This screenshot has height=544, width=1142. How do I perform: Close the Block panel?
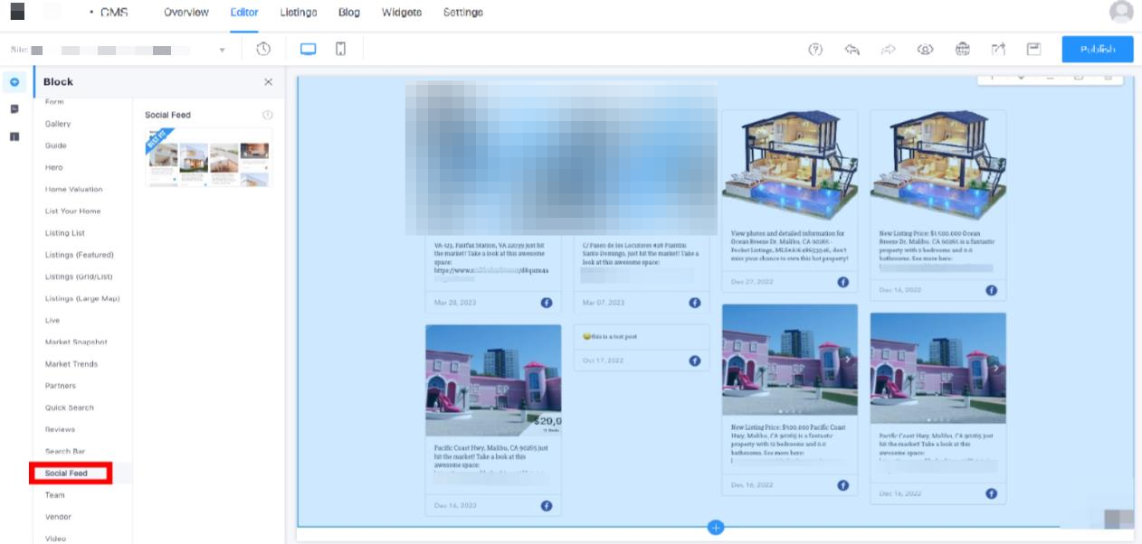click(x=268, y=82)
